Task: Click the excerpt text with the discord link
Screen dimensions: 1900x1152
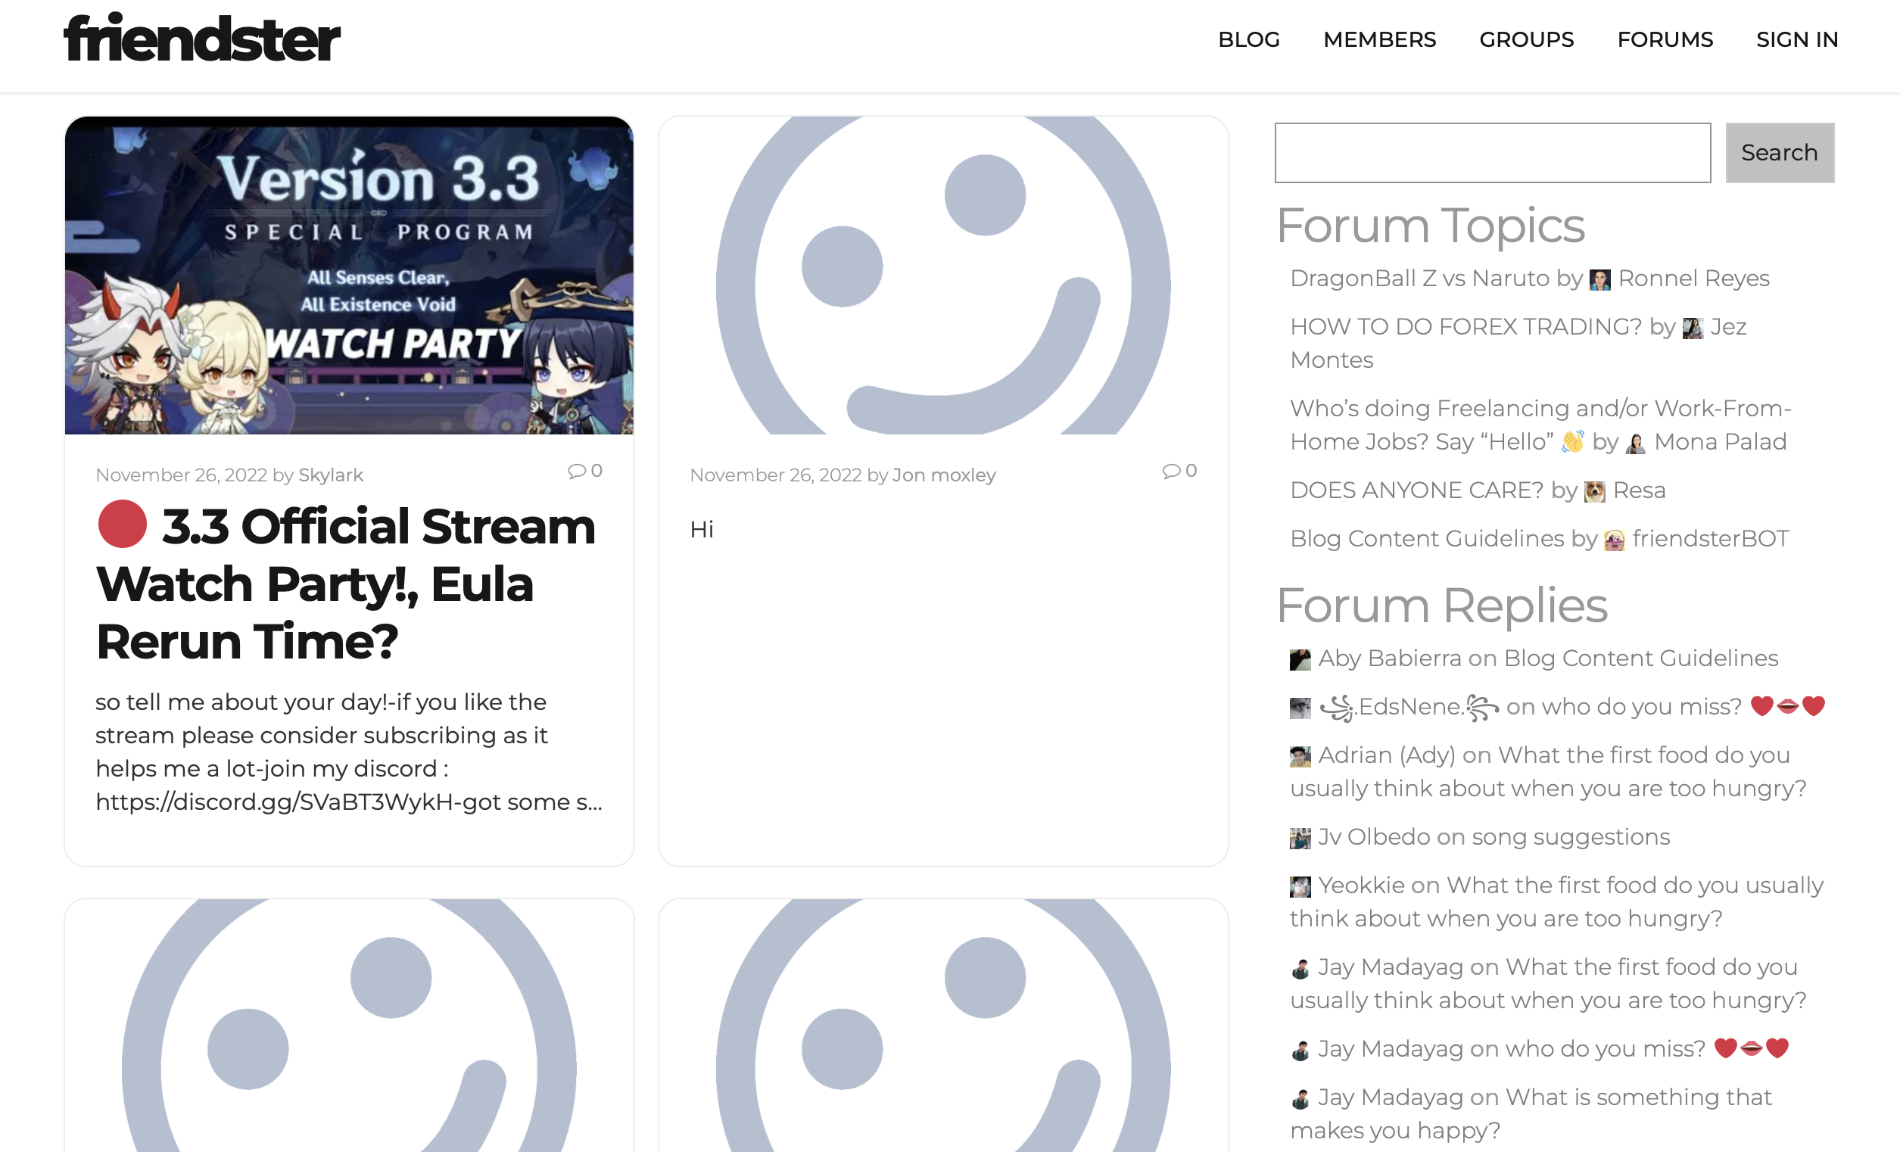Action: tap(348, 752)
